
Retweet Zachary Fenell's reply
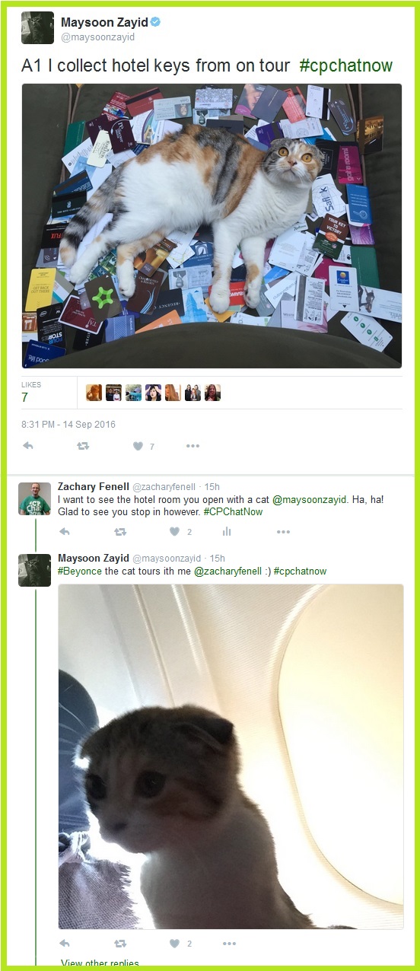119,531
